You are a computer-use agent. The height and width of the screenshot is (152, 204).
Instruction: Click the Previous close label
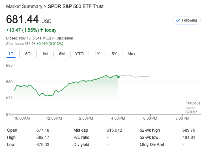click(193, 105)
